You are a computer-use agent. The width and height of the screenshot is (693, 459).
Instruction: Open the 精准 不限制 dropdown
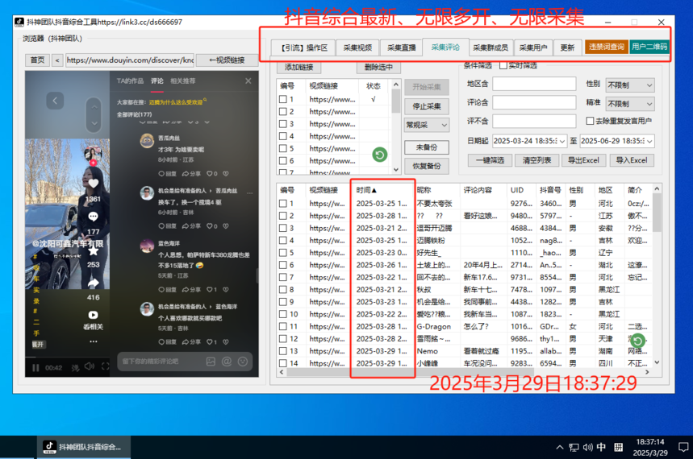click(630, 104)
